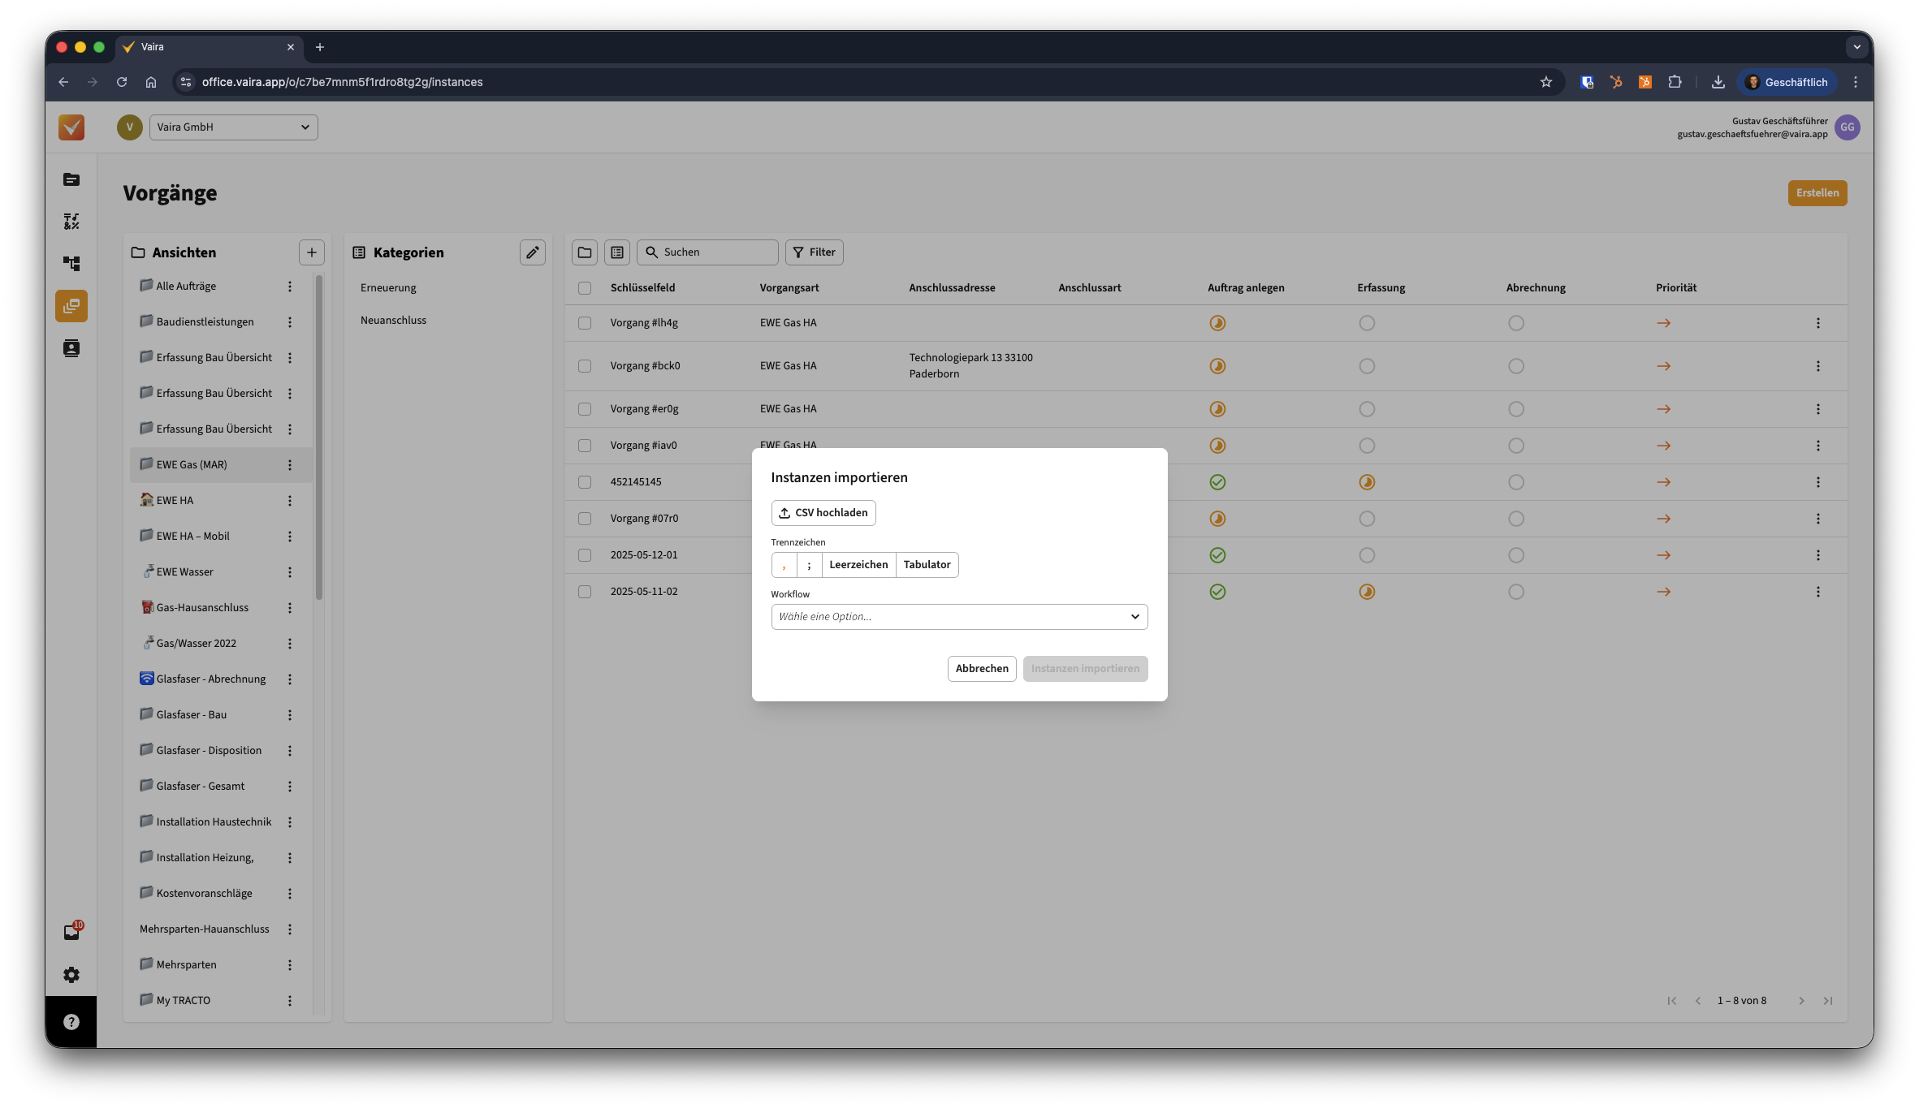Click the Ansichten list vertical scrollbar
This screenshot has height=1108, width=1919.
(x=319, y=438)
